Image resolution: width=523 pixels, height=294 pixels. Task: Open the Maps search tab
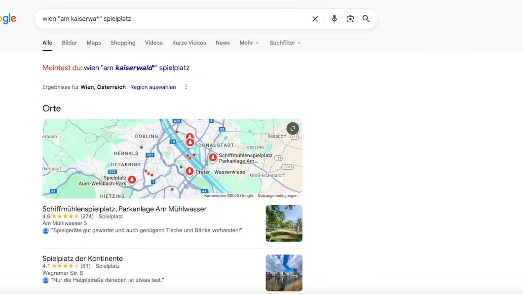[x=93, y=43]
